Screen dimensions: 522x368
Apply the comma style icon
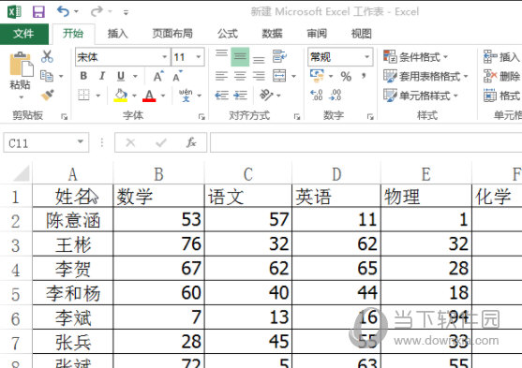pyautogui.click(x=364, y=76)
